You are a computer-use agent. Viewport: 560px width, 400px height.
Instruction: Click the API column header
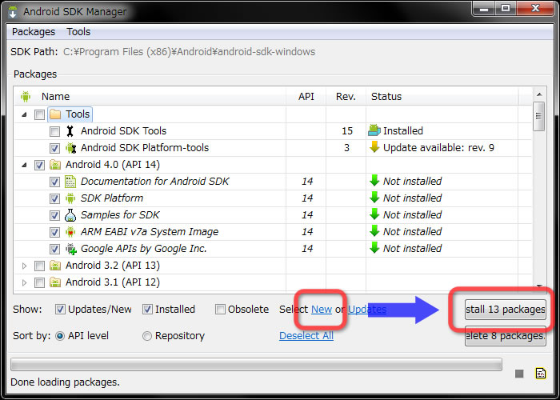click(306, 97)
